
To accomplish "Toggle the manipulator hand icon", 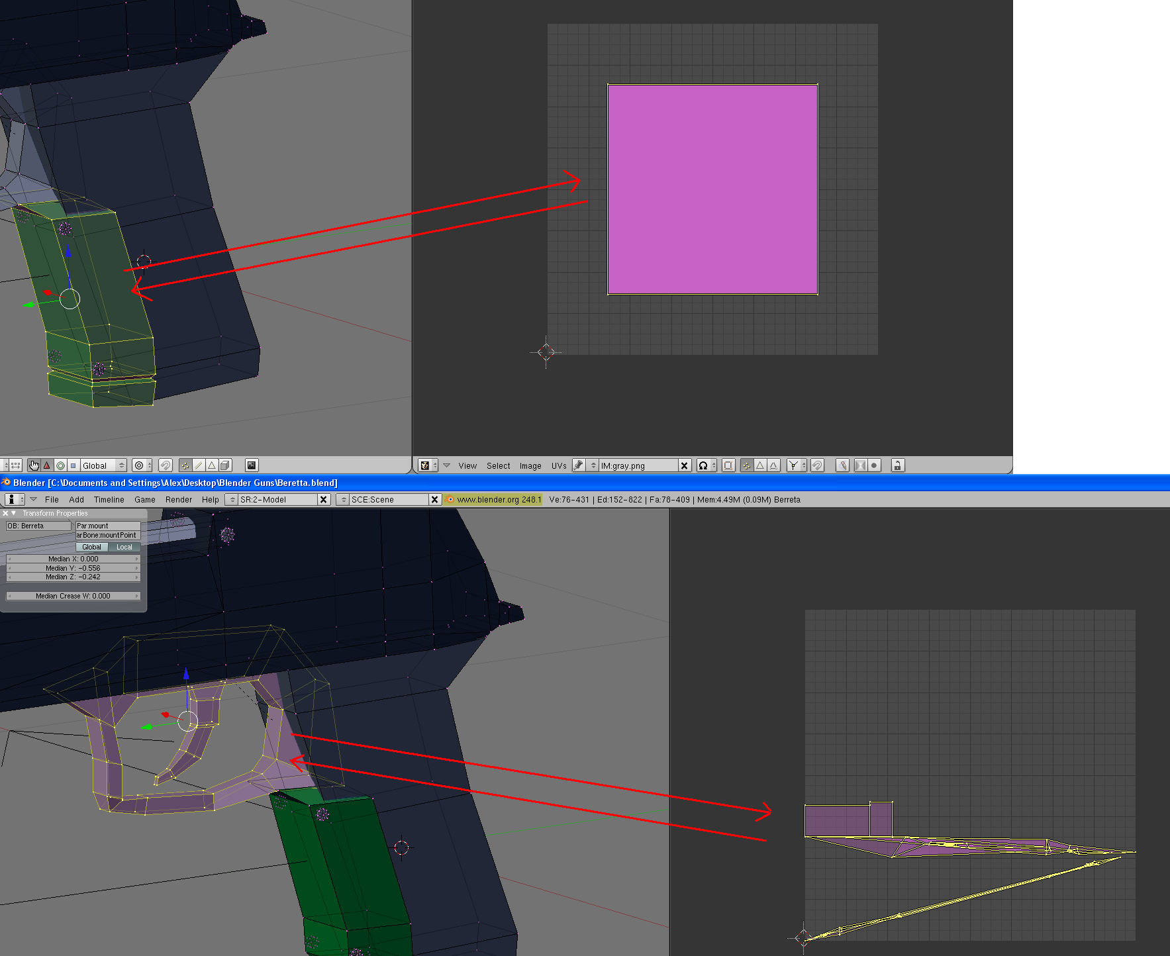I will tap(34, 465).
